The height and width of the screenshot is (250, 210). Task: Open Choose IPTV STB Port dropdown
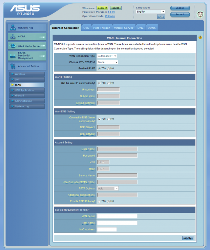point(108,62)
